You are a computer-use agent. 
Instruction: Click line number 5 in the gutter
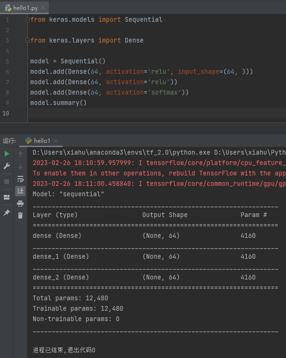[7, 61]
